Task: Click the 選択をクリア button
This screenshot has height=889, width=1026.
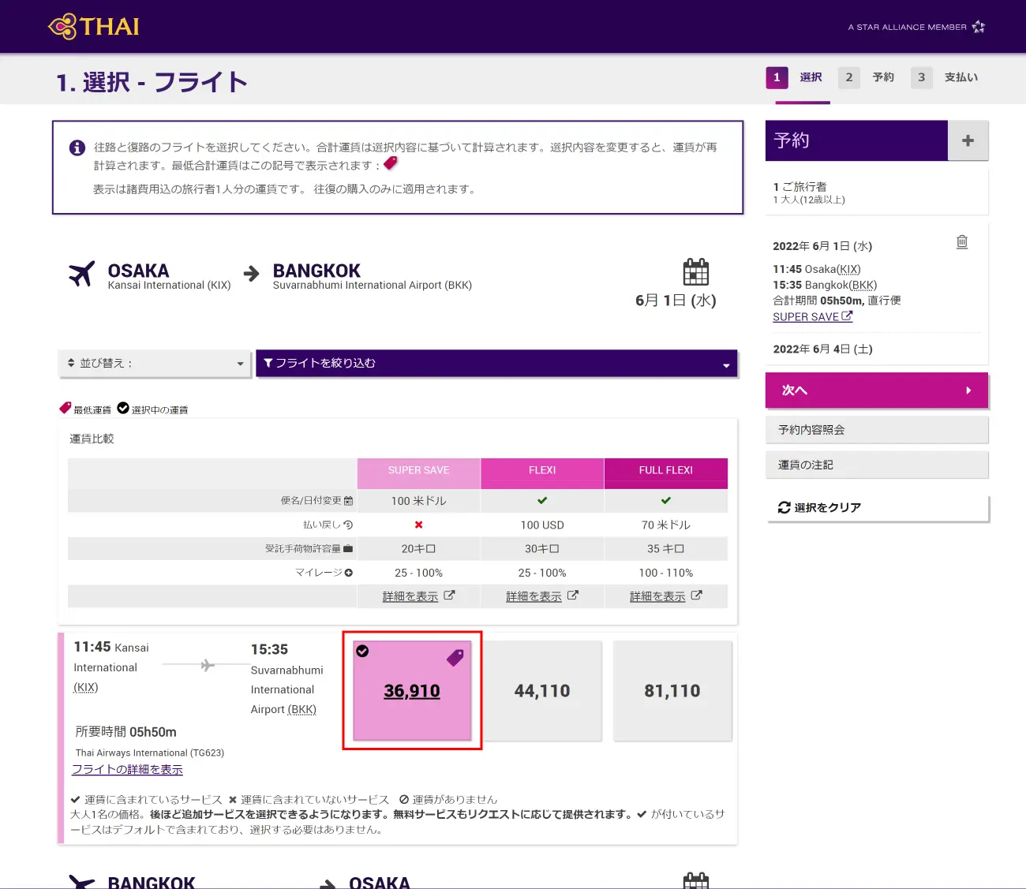Action: [x=877, y=508]
